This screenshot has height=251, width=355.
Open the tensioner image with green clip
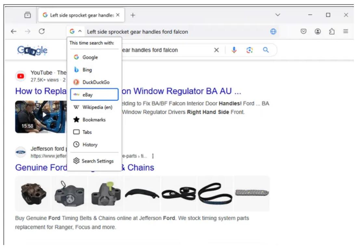[106, 193]
